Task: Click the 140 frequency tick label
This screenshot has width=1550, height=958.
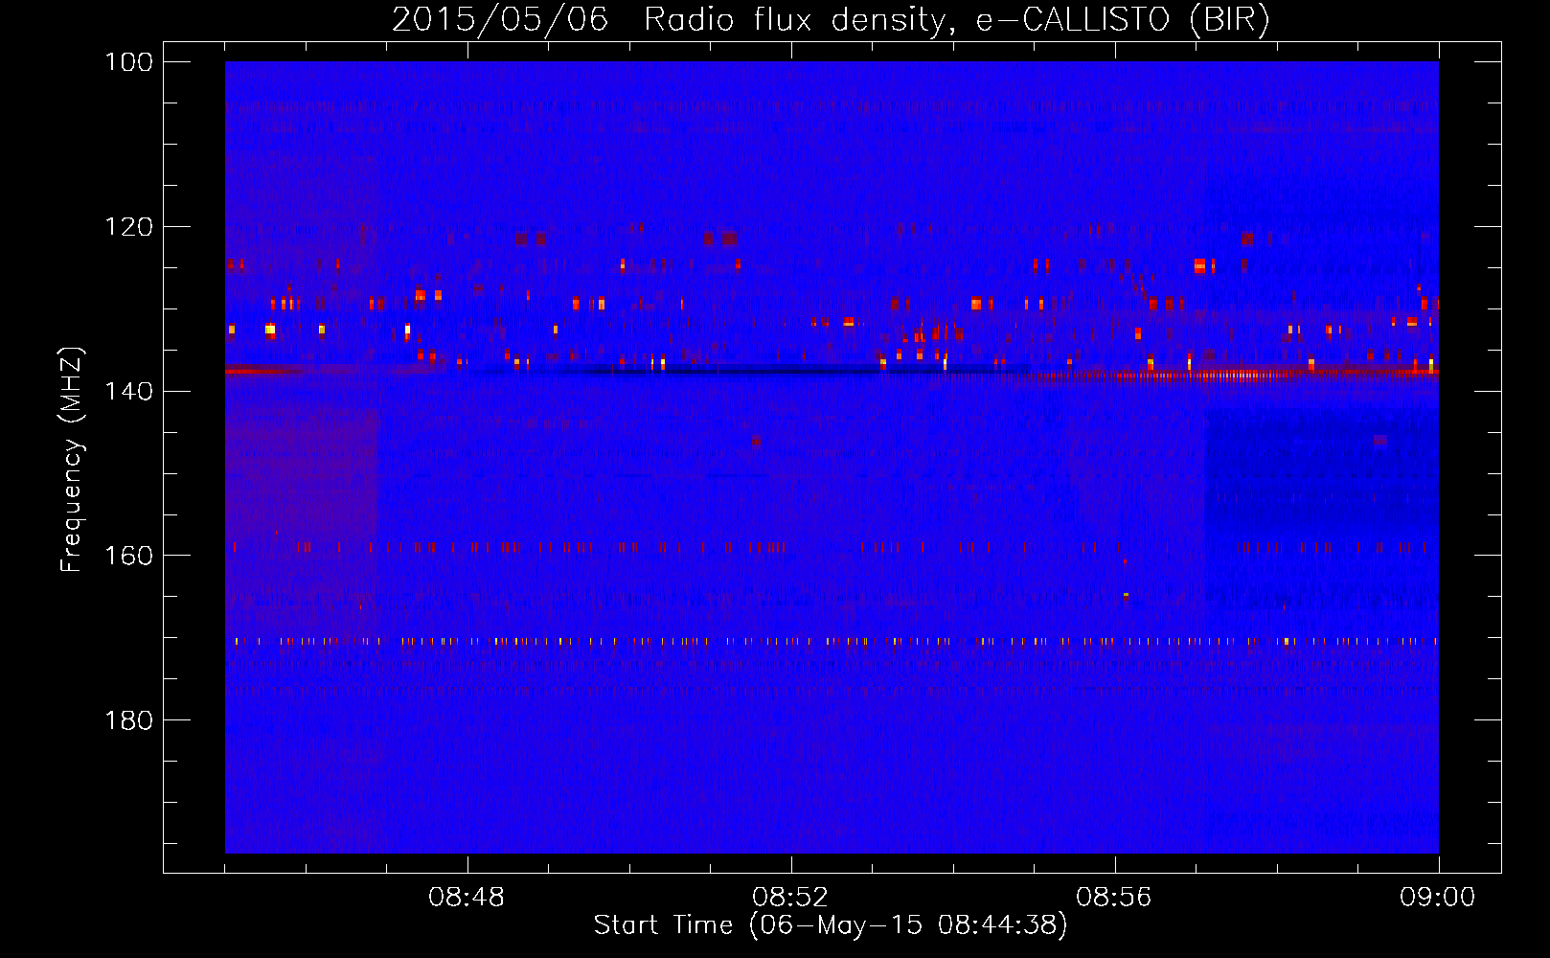Action: pyautogui.click(x=127, y=391)
